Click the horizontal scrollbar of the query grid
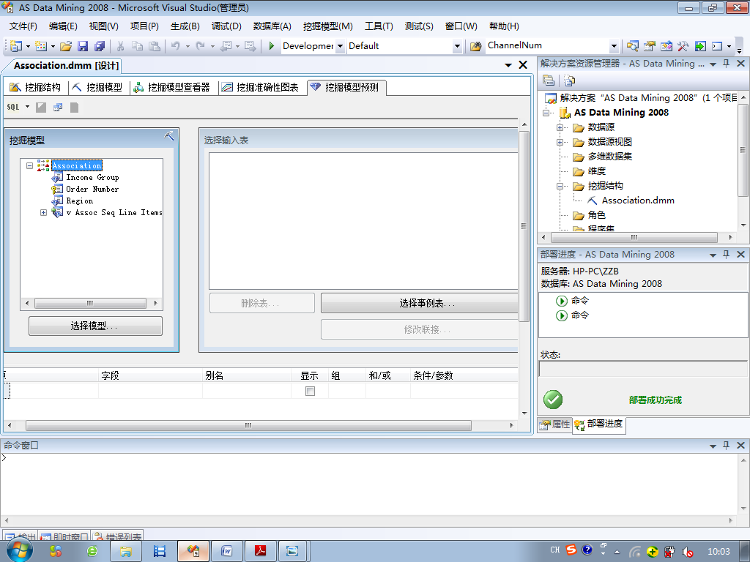Screen dimensions: 750x562 click(248, 425)
